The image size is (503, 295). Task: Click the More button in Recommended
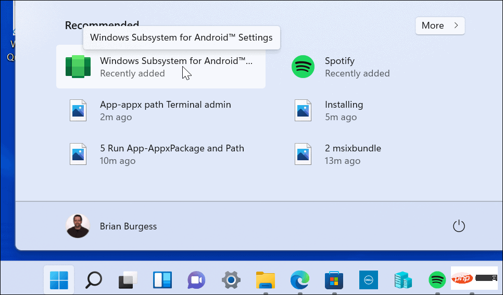point(440,25)
